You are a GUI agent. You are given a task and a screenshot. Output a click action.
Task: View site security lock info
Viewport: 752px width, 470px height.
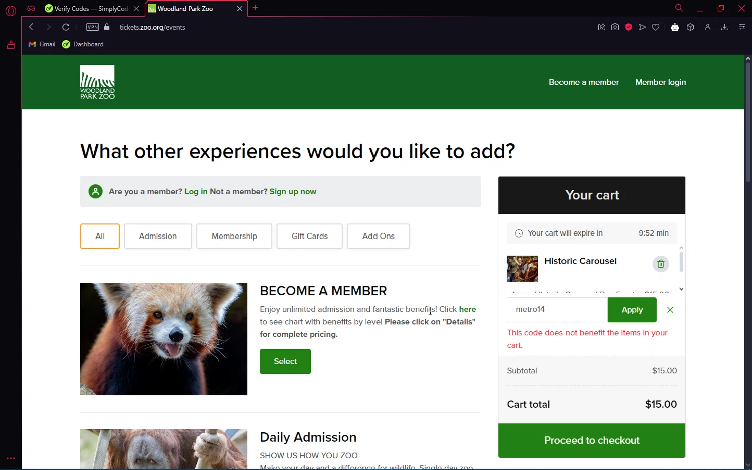coord(107,27)
